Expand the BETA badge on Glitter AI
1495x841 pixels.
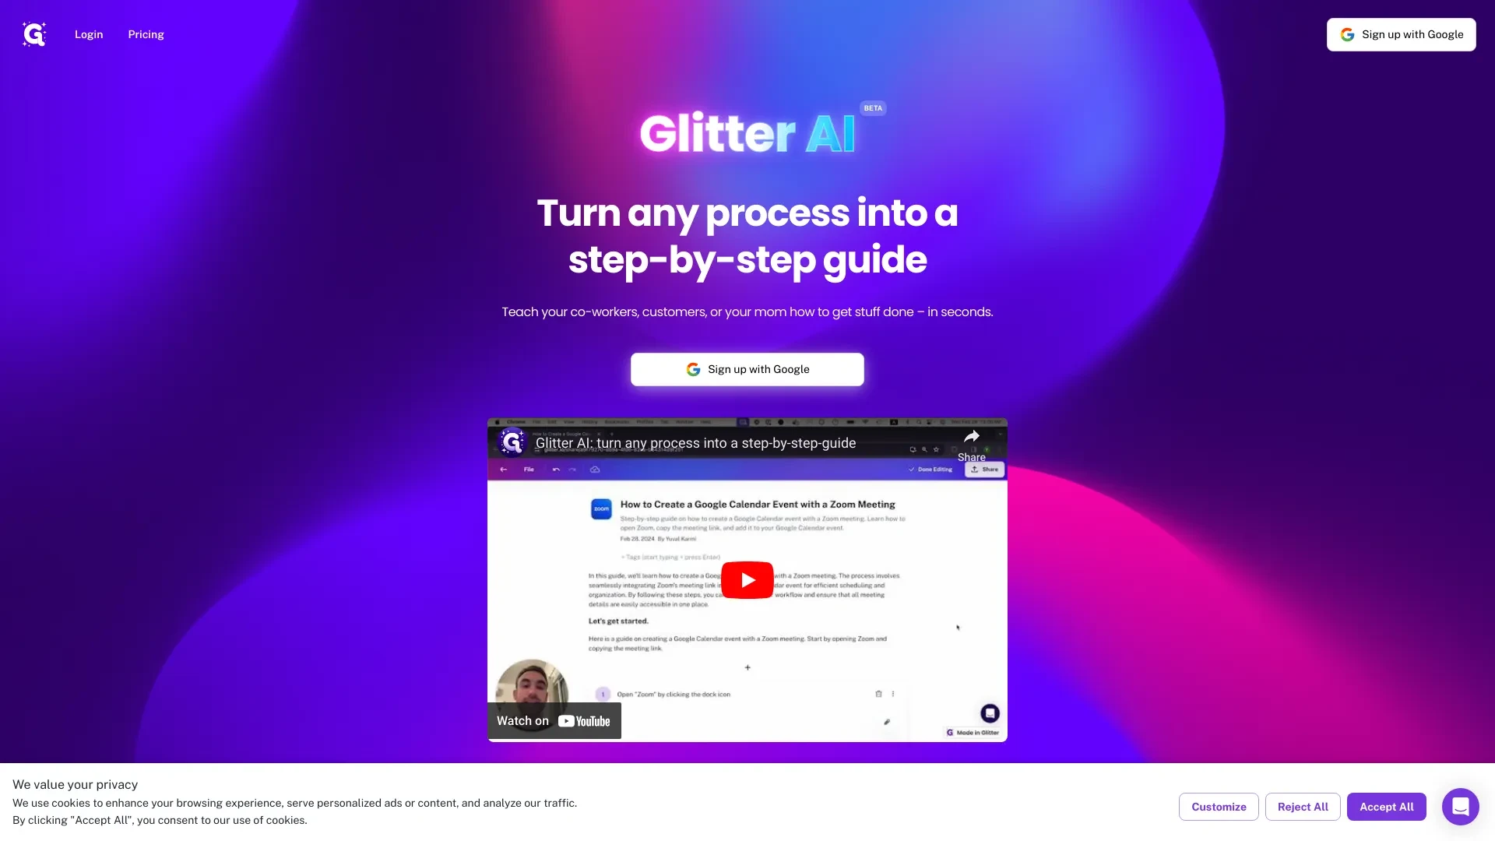(x=873, y=107)
